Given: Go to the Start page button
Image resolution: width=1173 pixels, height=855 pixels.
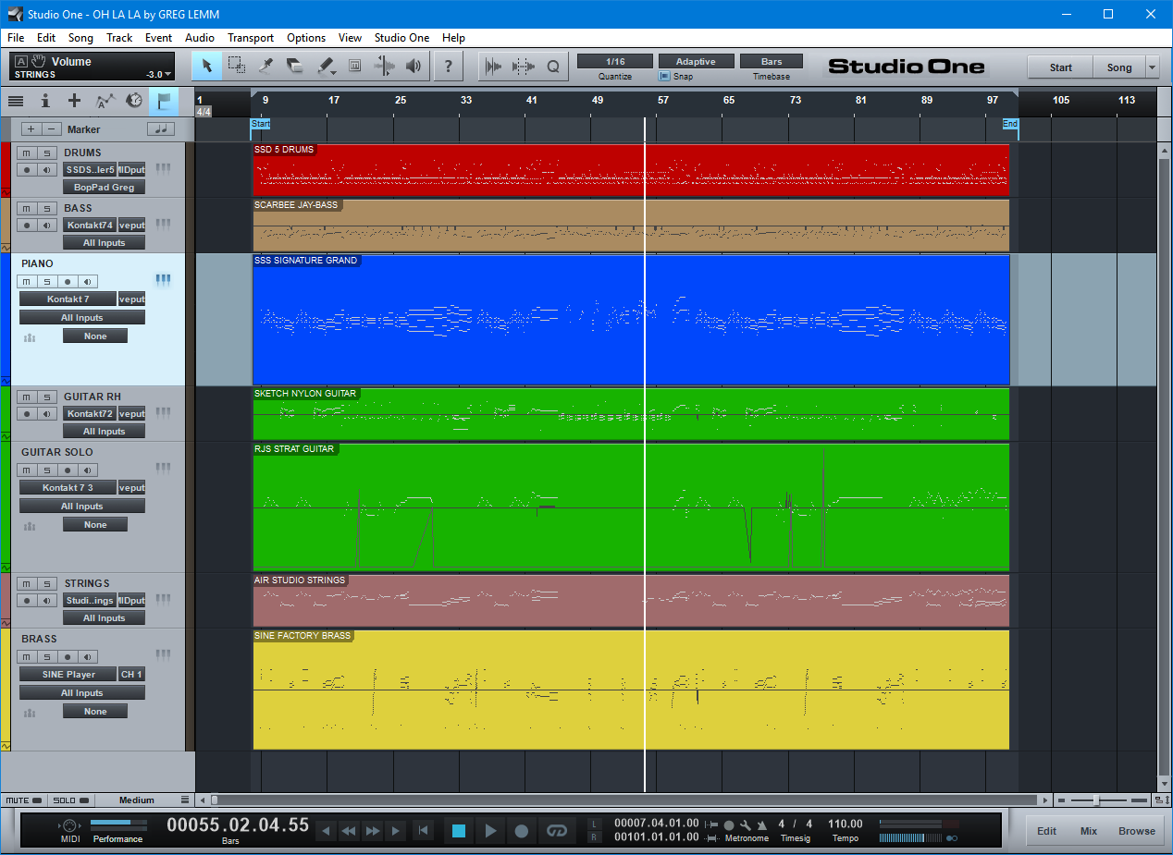Looking at the screenshot, I should pos(1060,67).
